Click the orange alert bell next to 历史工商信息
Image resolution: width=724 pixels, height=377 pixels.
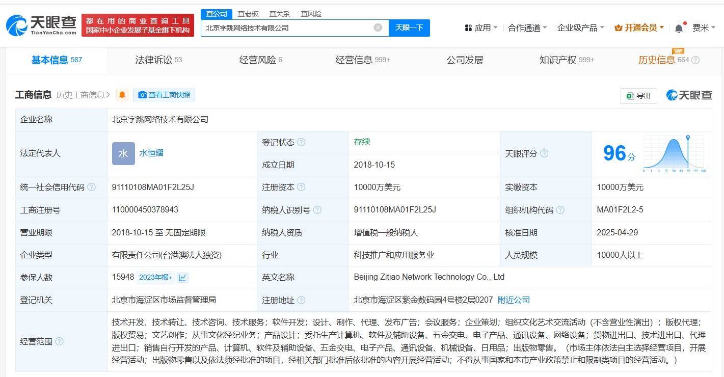point(122,95)
